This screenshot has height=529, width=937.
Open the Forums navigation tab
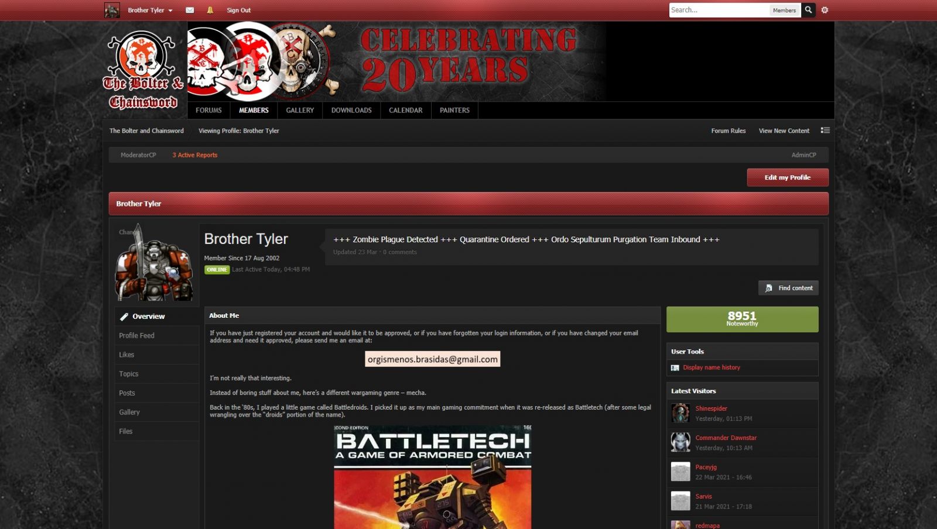208,110
